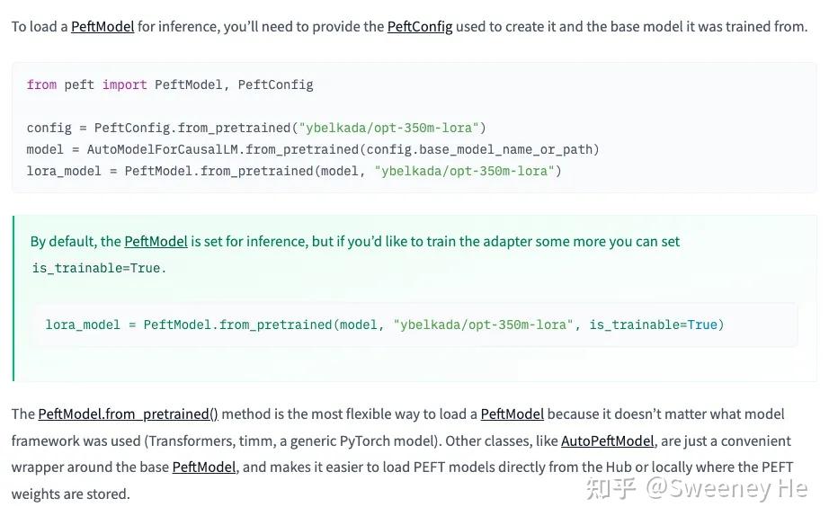Click the inline "is_trainable=True." code in the note
Image resolution: width=829 pixels, height=525 pixels.
coord(99,268)
